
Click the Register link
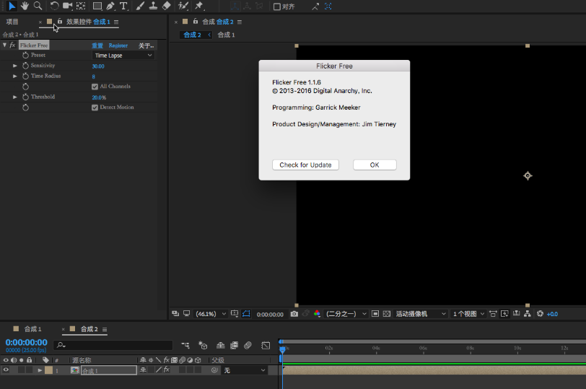click(118, 45)
